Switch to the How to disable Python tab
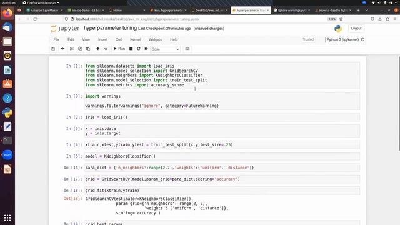The image size is (400, 225). point(333,10)
